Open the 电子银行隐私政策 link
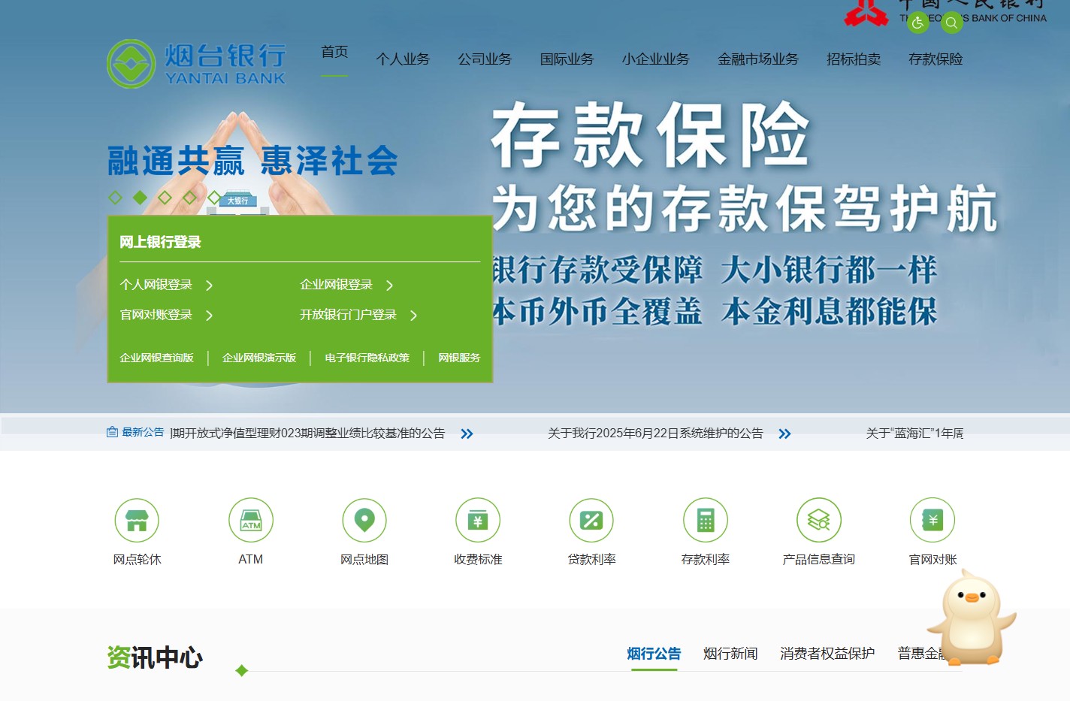 [x=367, y=358]
